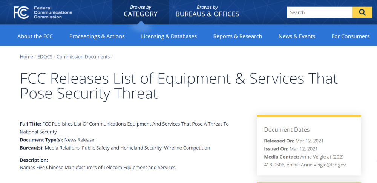Viewport: 377px width, 183px height.
Task: Click the 'News Release' document type text
Action: (x=79, y=140)
